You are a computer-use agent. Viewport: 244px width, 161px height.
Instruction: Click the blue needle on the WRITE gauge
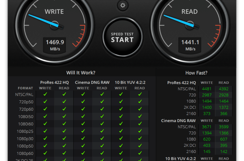pyautogui.click(x=44, y=21)
